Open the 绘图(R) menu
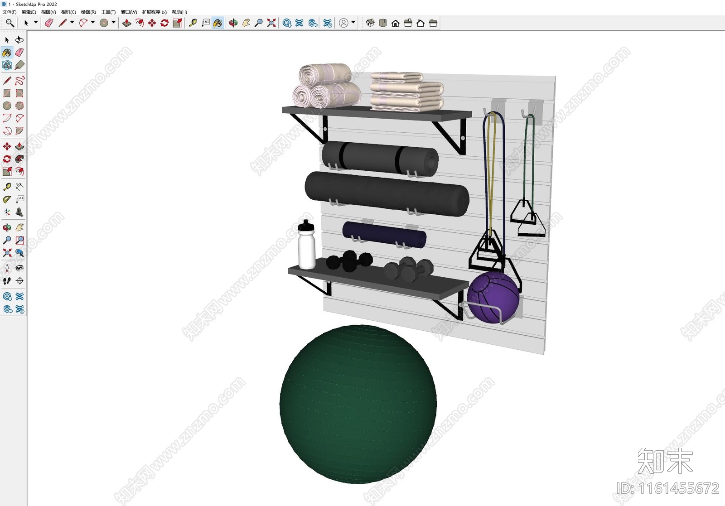725x506 pixels. click(x=88, y=12)
